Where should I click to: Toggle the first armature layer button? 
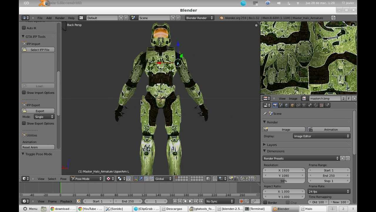(177, 178)
